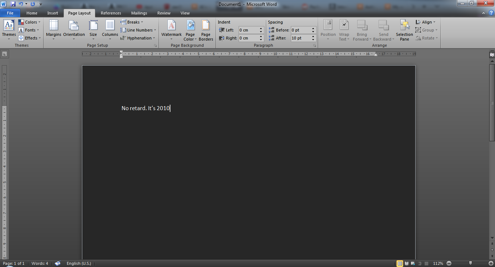
Task: Toggle the ruler view button above scrollbar
Action: [492, 55]
